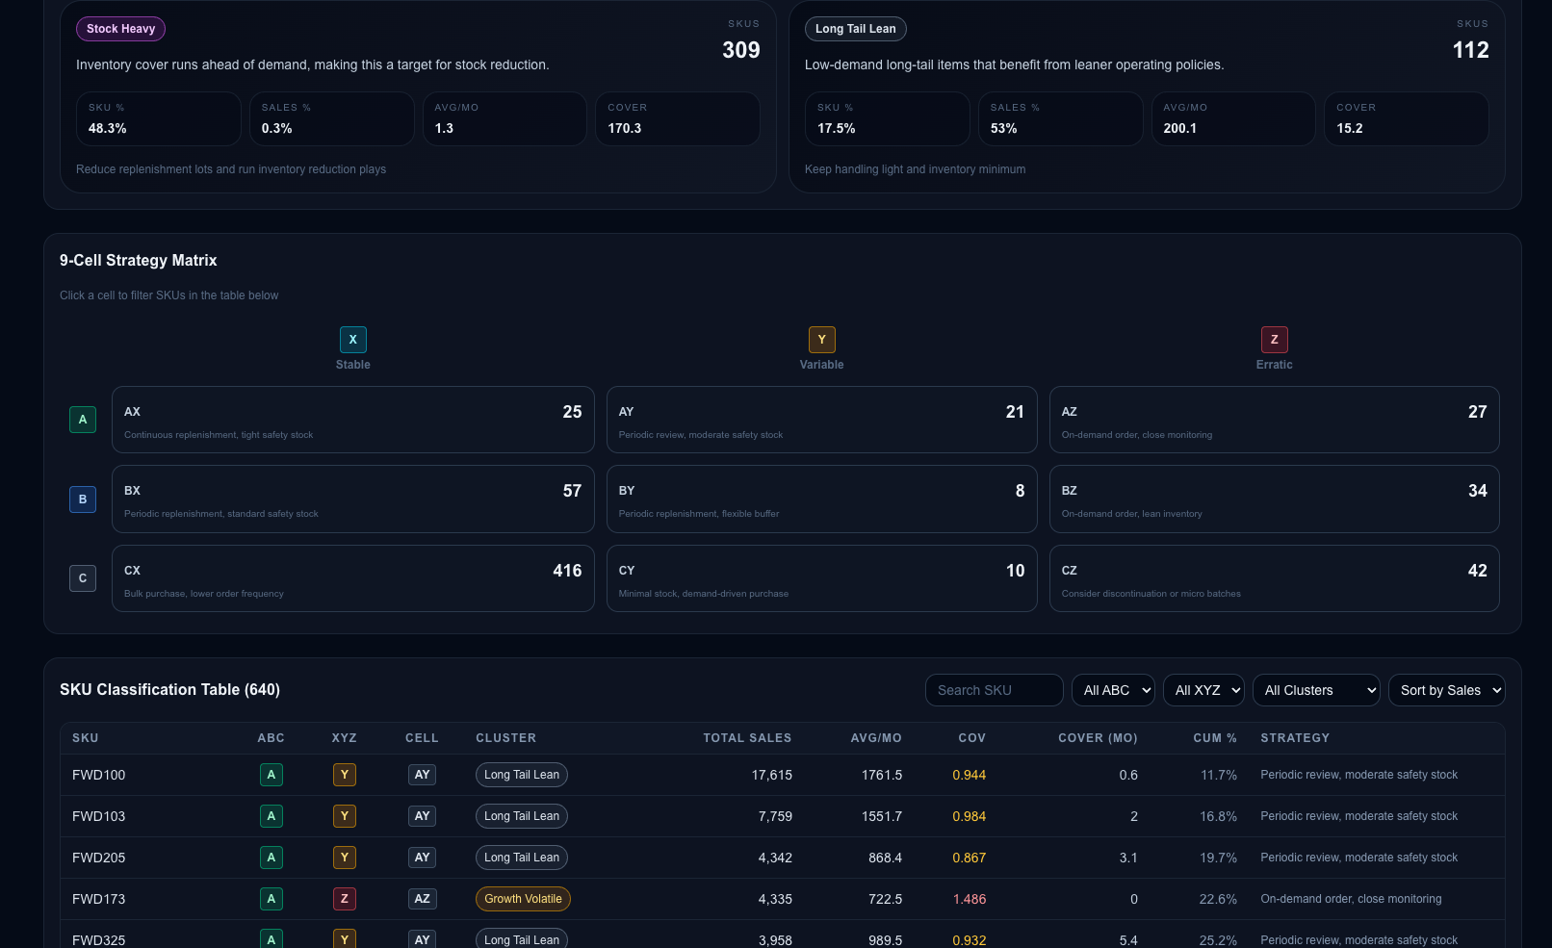Select the Long Tail Lean cluster label
This screenshot has height=948, width=1552.
855,29
